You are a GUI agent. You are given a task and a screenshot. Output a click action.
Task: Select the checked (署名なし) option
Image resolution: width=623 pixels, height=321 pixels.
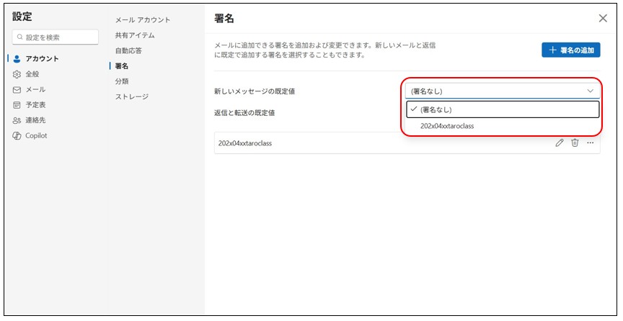tap(502, 109)
